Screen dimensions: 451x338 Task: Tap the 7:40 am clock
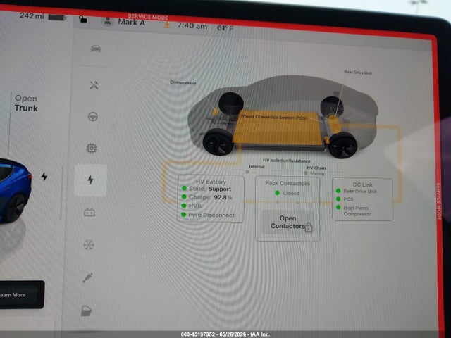[x=192, y=26]
